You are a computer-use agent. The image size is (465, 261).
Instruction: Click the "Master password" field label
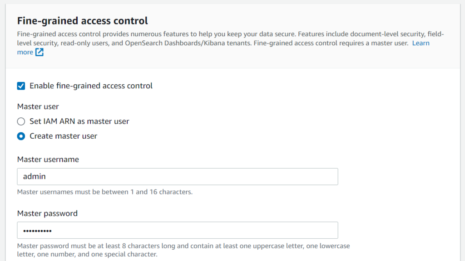[x=47, y=213]
